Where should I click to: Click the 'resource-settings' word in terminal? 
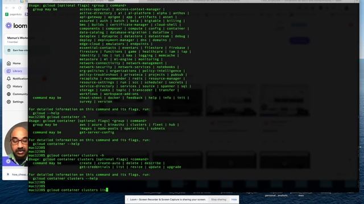pos(97,82)
